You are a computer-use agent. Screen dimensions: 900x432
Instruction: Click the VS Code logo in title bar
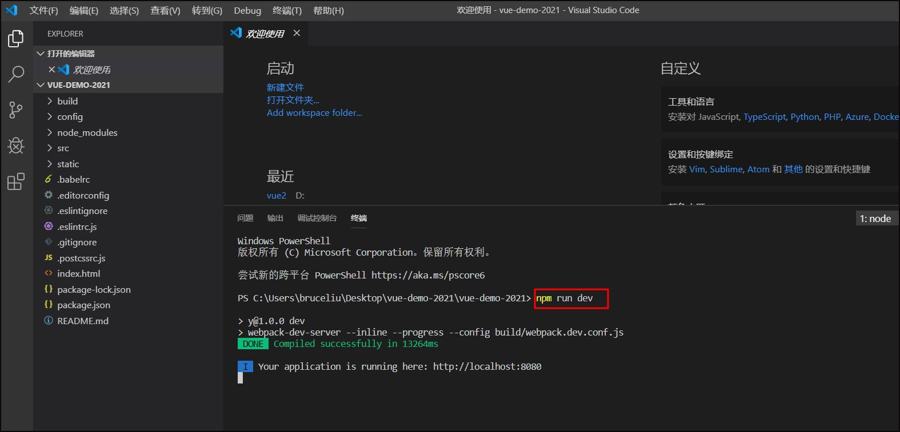tap(12, 10)
